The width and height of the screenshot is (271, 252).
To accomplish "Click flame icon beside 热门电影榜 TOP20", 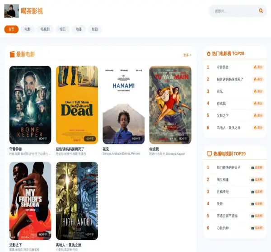I will pyautogui.click(x=209, y=54).
